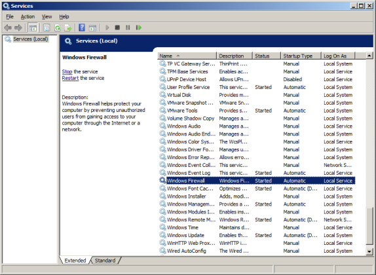The image size is (376, 275).
Task: Click the Stop Service square icon
Action: point(117,27)
